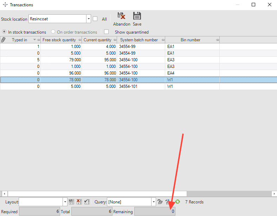
Task: Click Current quantity 95.000 cell
Action: point(99,60)
